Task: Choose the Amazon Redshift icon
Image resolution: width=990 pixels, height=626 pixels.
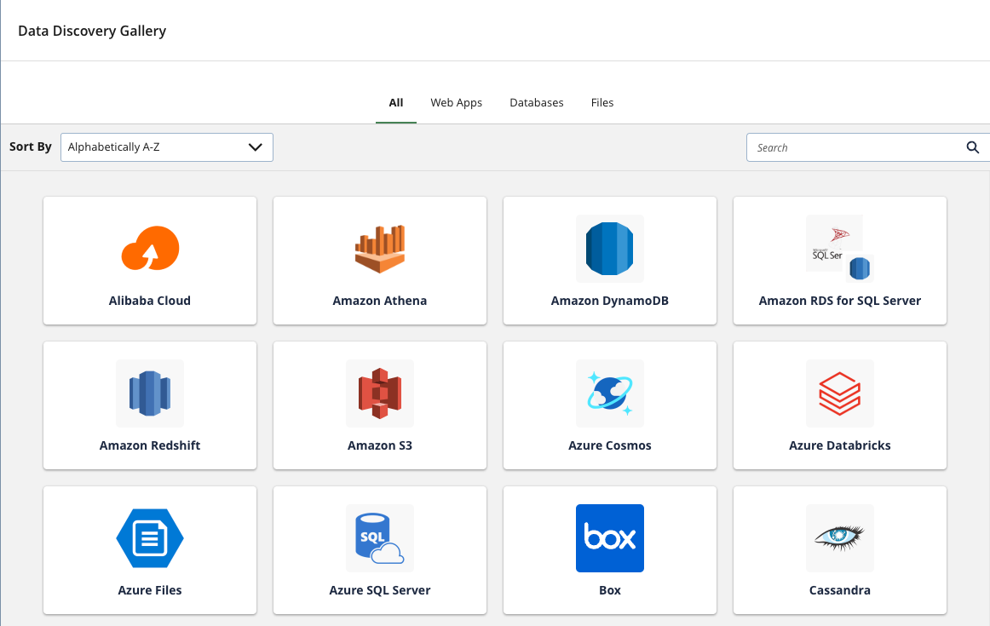Action: point(150,393)
